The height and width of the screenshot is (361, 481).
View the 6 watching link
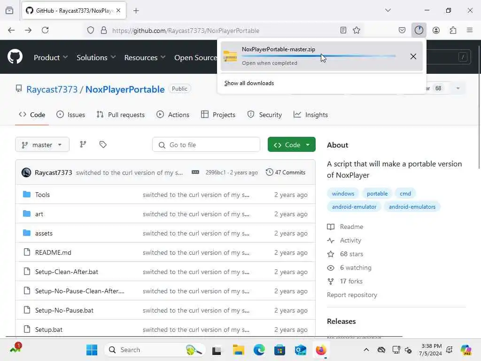coord(349,267)
